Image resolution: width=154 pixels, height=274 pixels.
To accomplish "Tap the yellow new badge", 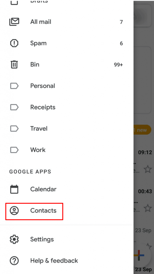I will [x=142, y=130].
